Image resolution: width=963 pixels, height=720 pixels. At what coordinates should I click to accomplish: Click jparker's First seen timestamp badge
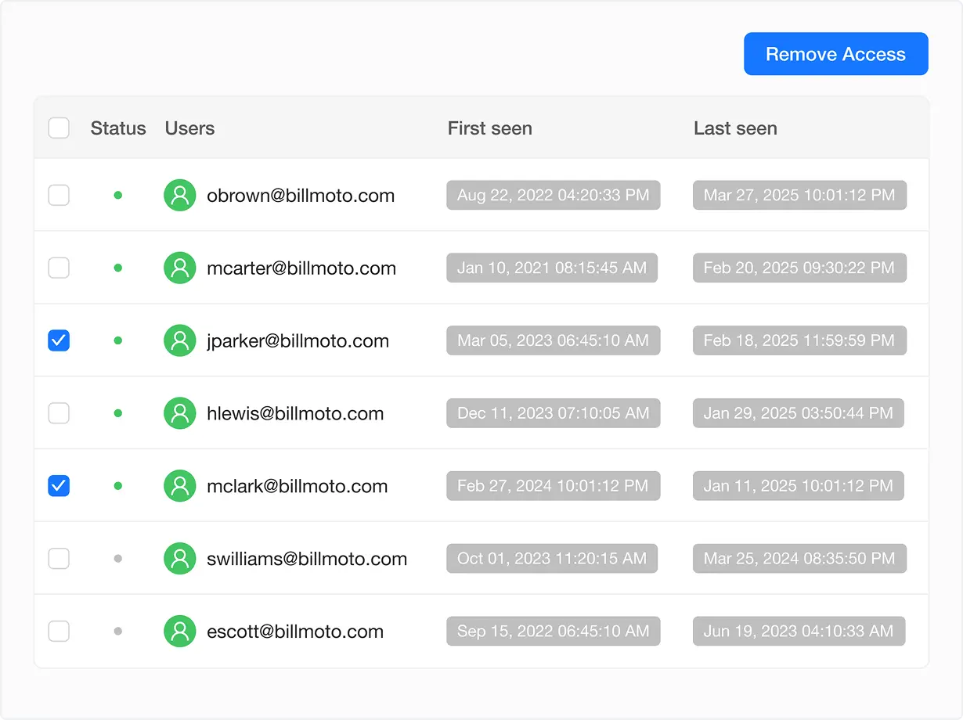click(x=553, y=340)
